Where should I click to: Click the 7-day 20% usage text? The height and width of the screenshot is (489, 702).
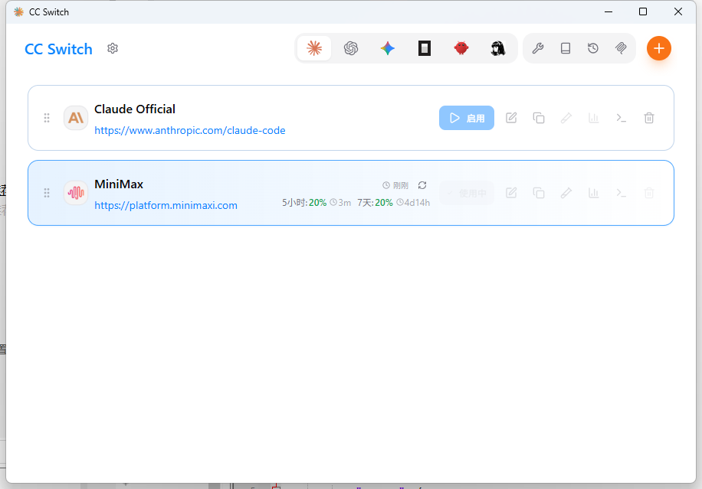376,203
